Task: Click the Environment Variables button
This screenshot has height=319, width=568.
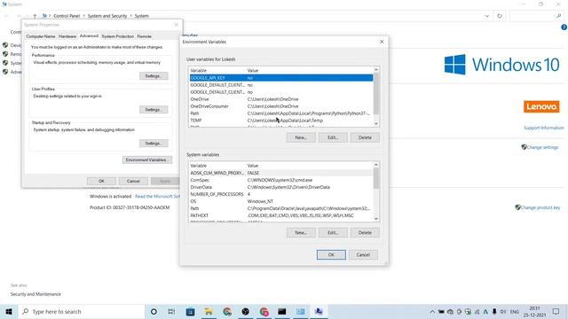Action: pyautogui.click(x=147, y=159)
